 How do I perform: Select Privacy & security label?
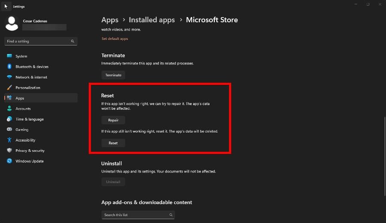[x=30, y=151]
